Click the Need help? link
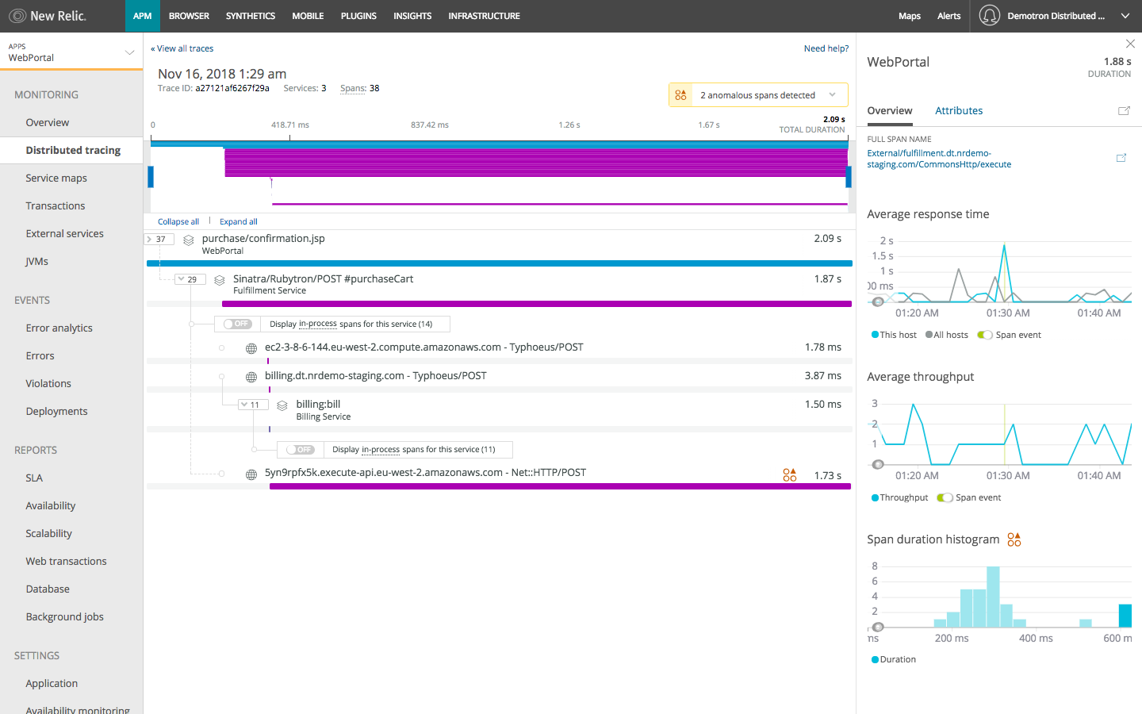 (x=826, y=48)
